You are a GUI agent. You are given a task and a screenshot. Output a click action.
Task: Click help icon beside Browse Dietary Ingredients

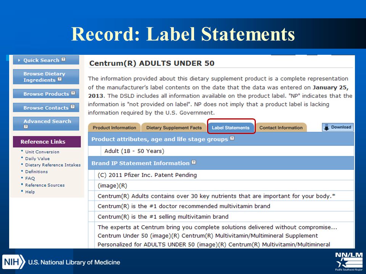pos(60,79)
